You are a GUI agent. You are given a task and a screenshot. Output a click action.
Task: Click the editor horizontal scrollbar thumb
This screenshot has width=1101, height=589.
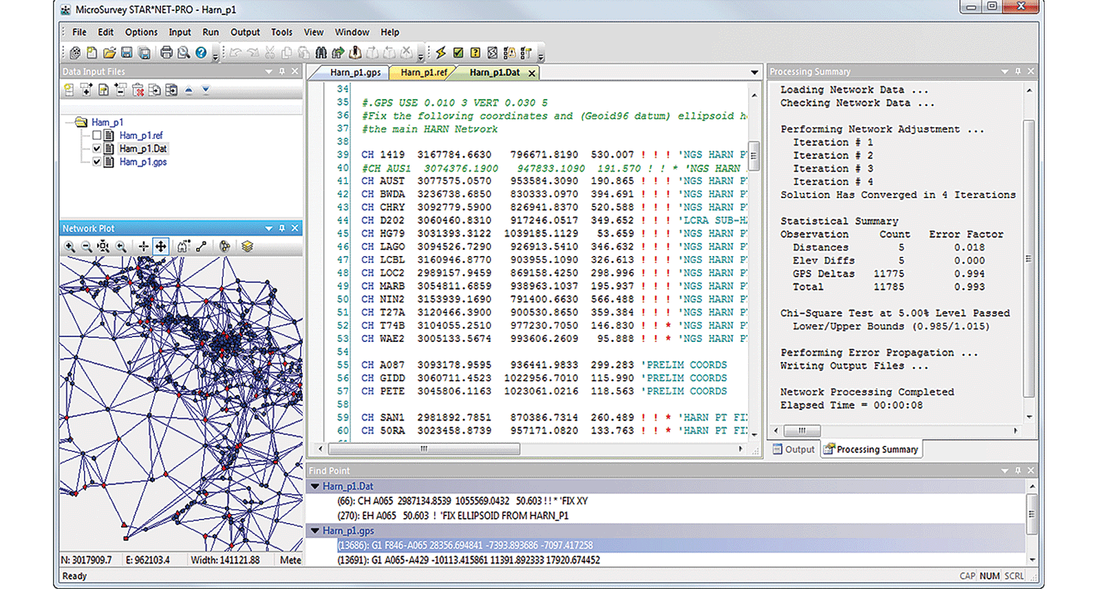(424, 449)
